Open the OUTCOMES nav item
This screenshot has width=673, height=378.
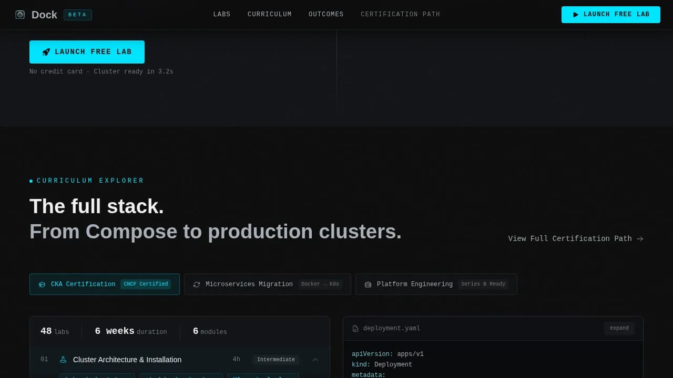[x=326, y=15]
